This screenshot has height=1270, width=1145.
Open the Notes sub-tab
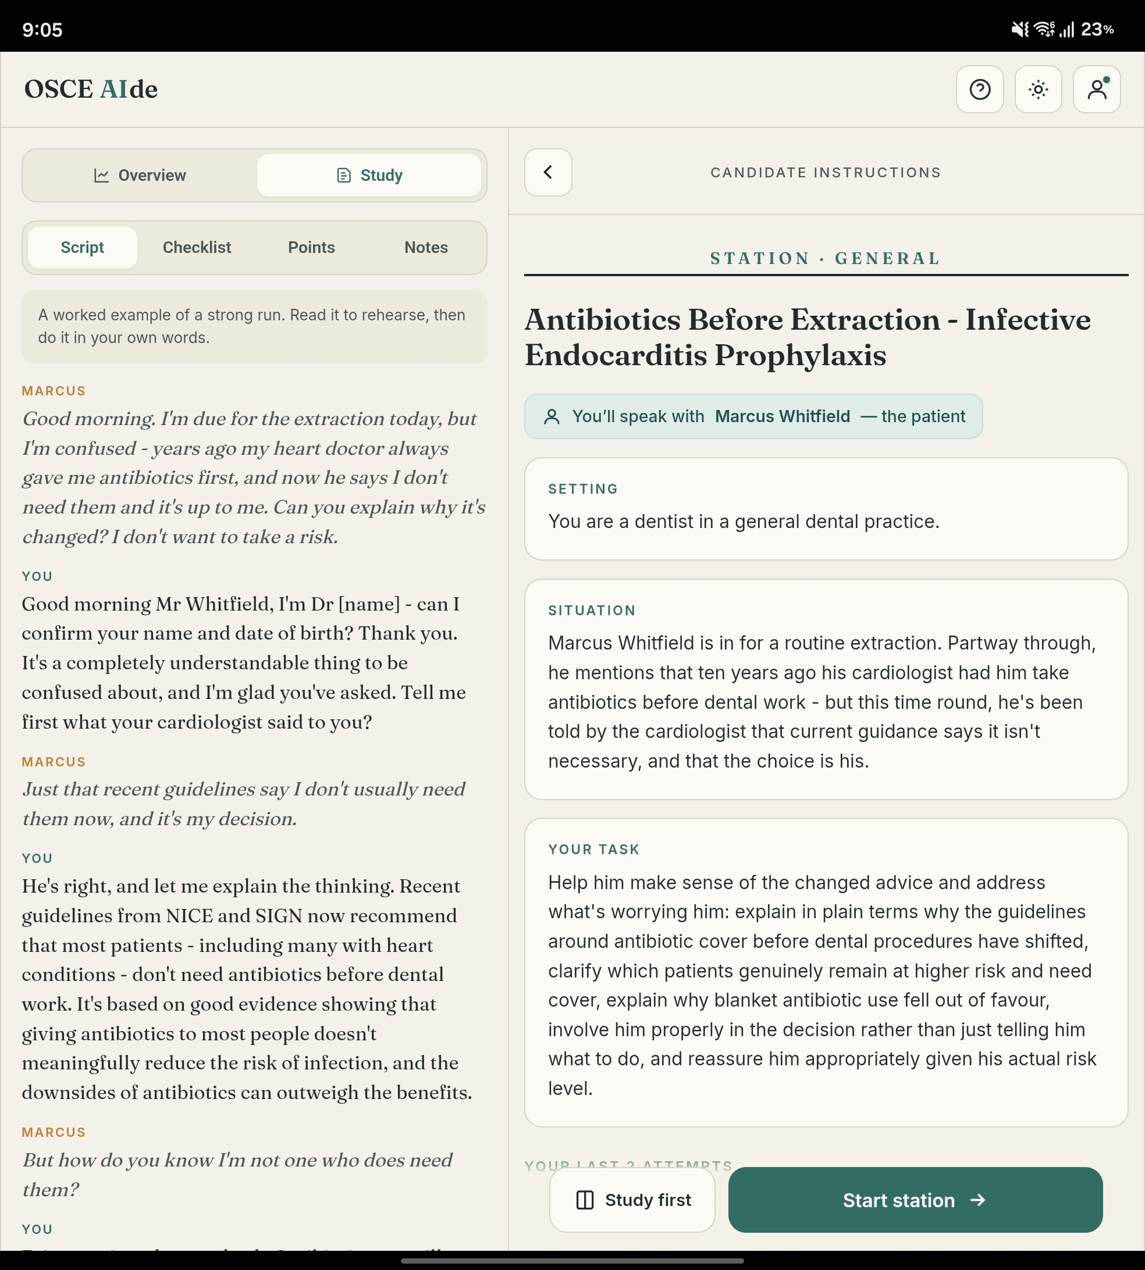[x=426, y=248]
